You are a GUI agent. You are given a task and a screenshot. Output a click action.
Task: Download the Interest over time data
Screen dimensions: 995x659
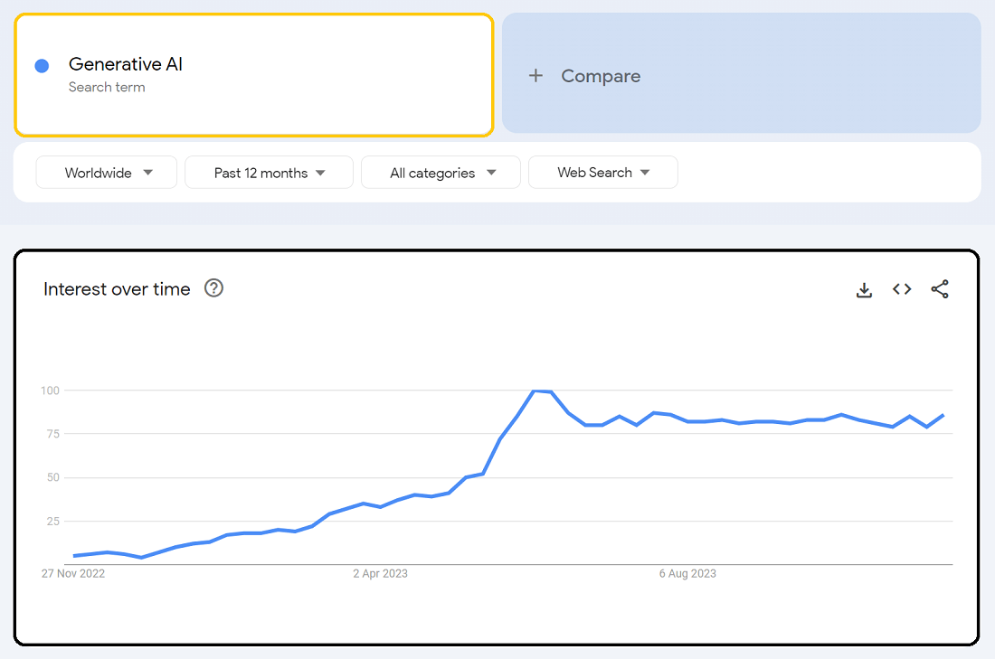point(864,289)
